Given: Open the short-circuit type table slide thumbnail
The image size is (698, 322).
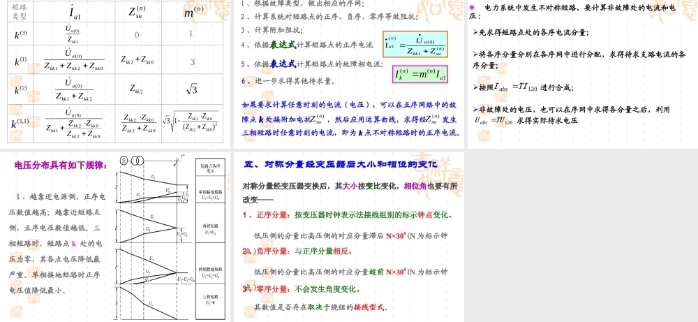Looking at the screenshot, I should (116, 74).
